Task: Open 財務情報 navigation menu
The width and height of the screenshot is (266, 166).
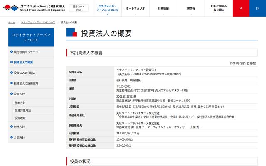Action: click(163, 8)
